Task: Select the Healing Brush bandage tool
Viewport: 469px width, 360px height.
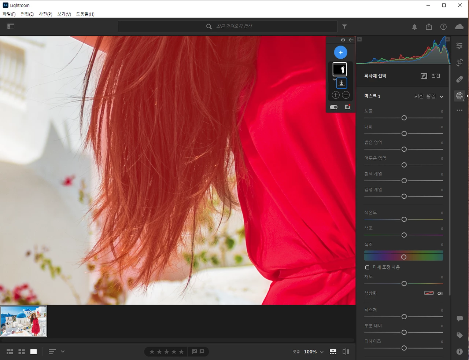Action: click(x=459, y=79)
